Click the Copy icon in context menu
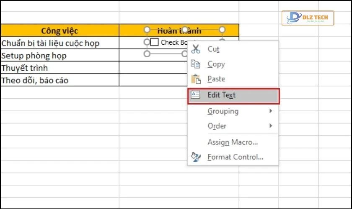Screen dimensions: 352x209 point(196,64)
